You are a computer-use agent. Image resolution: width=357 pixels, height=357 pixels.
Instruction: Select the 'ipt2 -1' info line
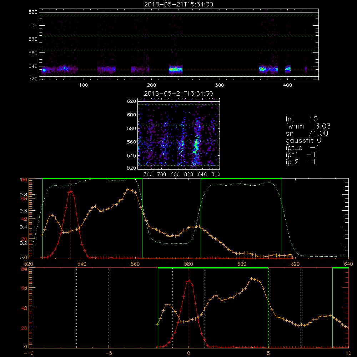pyautogui.click(x=301, y=162)
